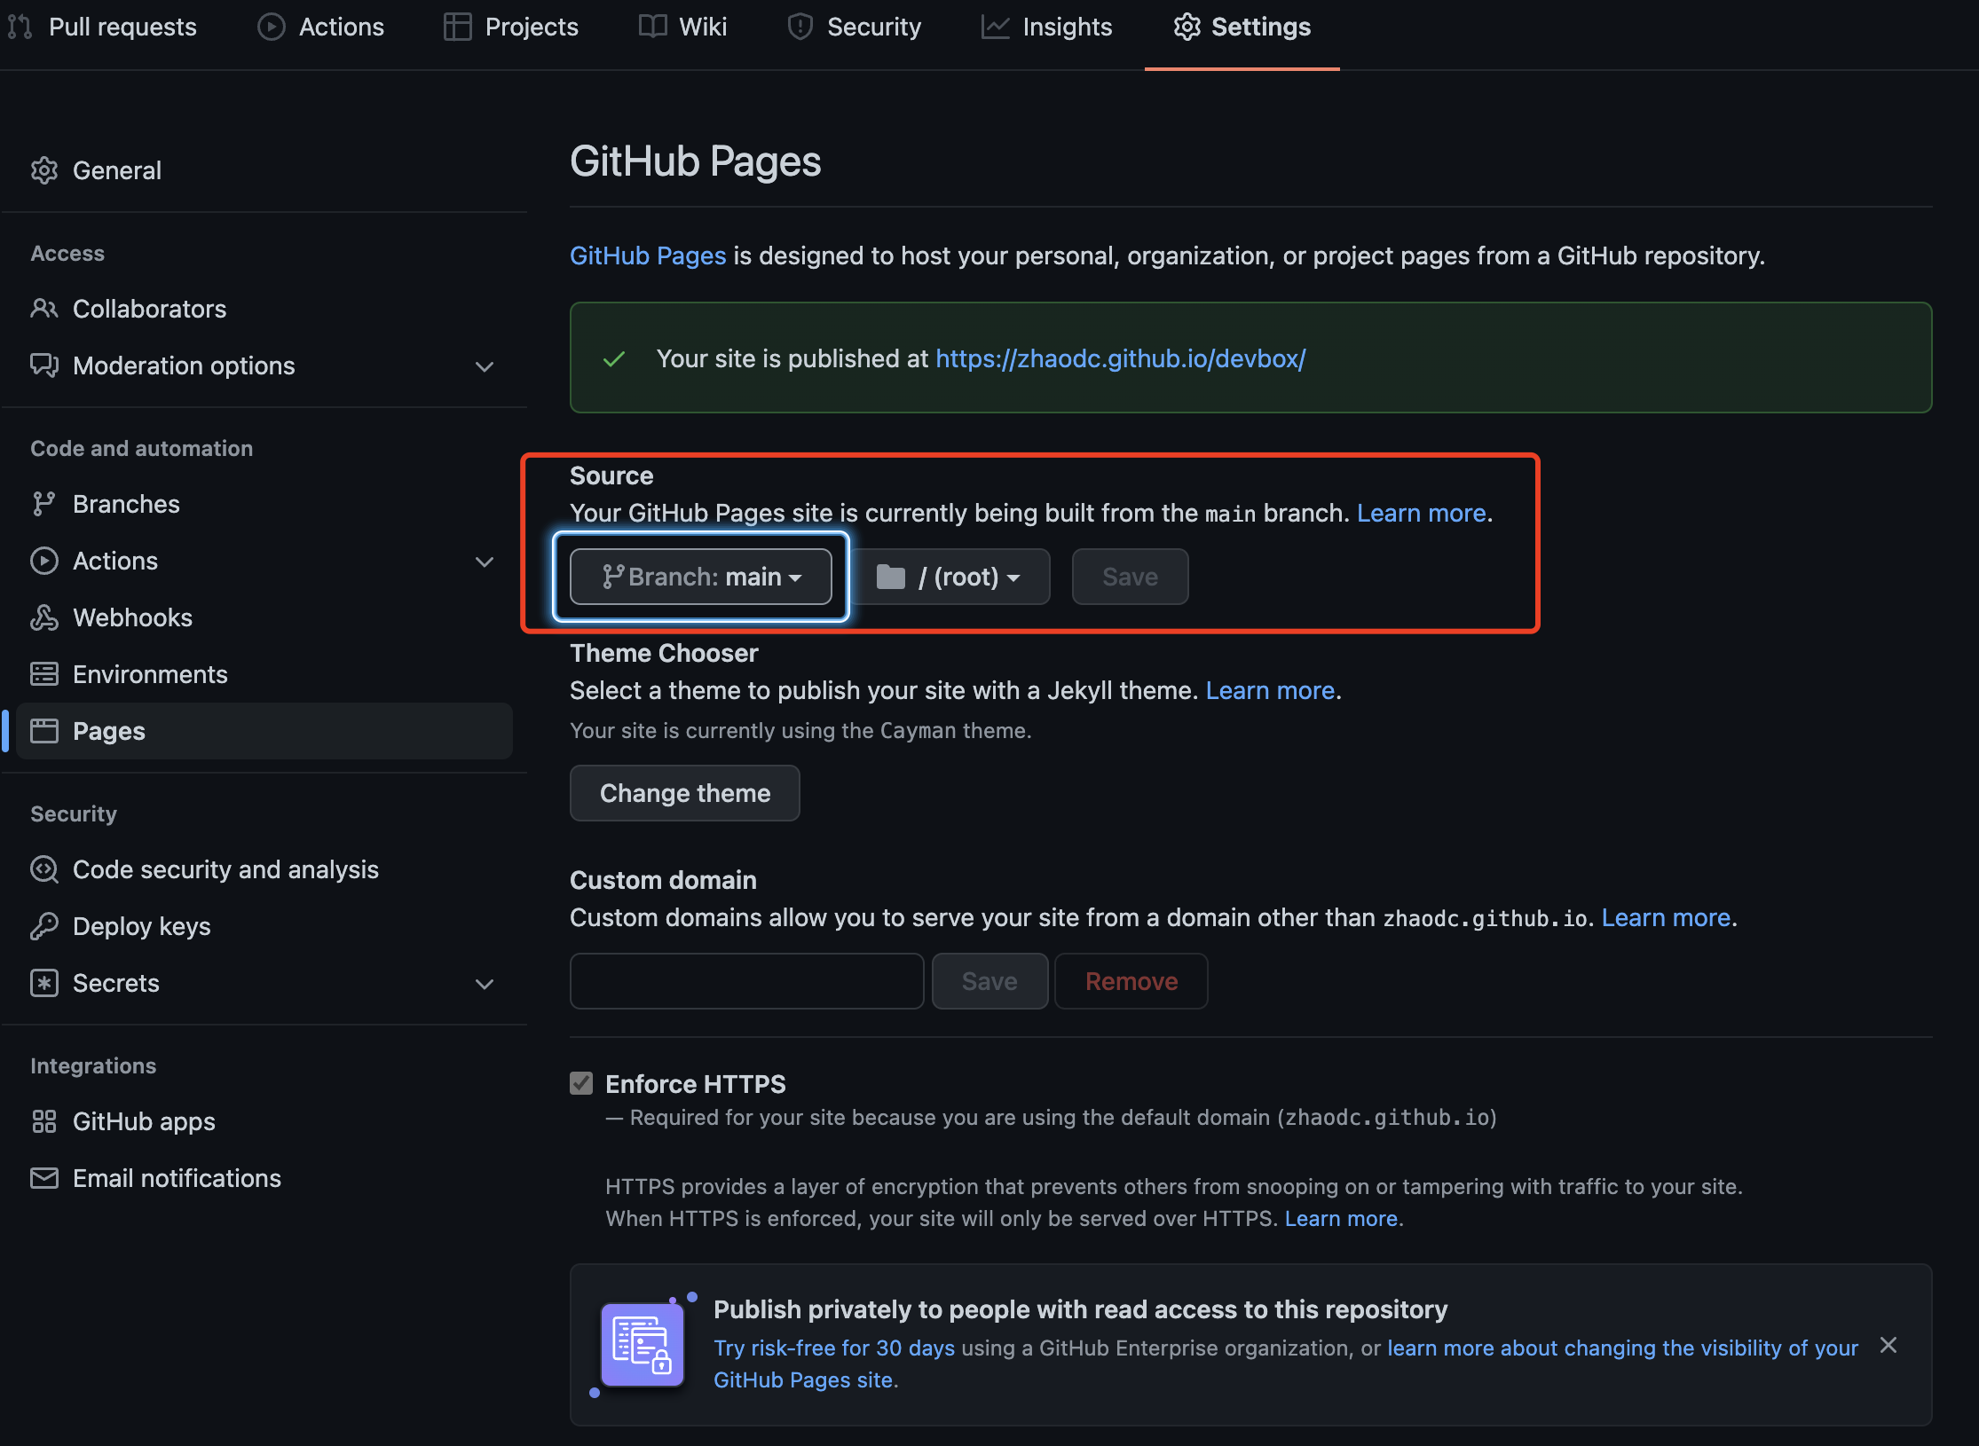The height and width of the screenshot is (1446, 1979).
Task: Click the Moderation options comment icon
Action: point(44,365)
